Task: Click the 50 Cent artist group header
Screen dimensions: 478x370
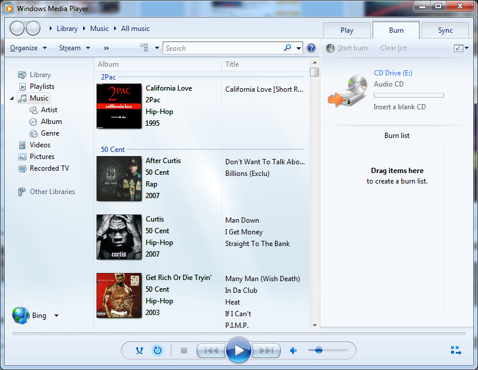Action: (113, 150)
